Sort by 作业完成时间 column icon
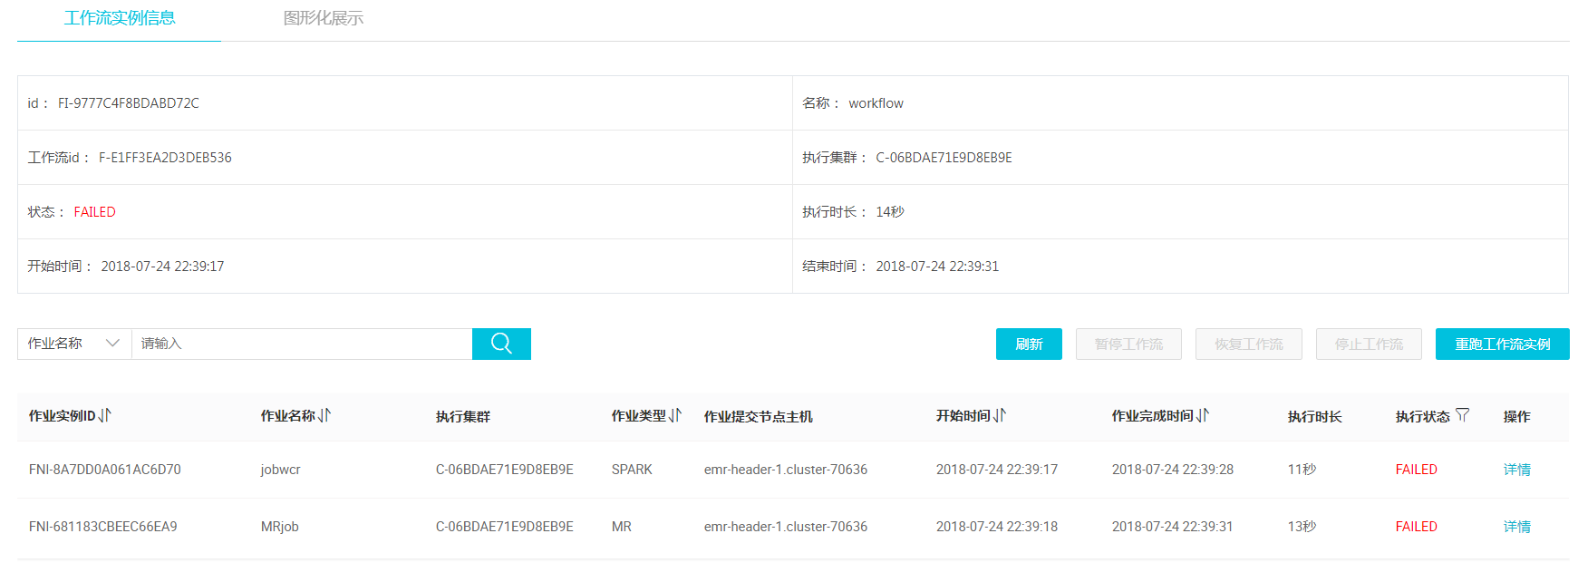Screen dimensions: 1578x582 (1203, 415)
